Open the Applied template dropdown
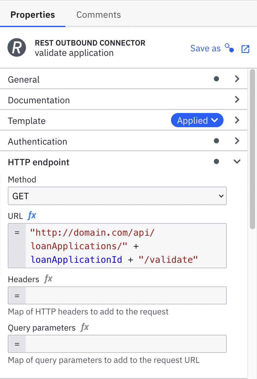 197,120
